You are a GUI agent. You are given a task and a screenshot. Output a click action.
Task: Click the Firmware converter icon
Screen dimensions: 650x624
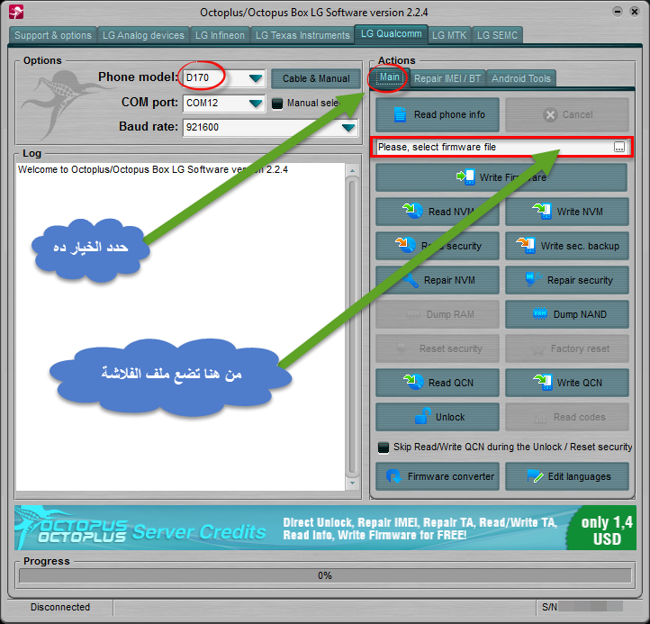coord(393,476)
